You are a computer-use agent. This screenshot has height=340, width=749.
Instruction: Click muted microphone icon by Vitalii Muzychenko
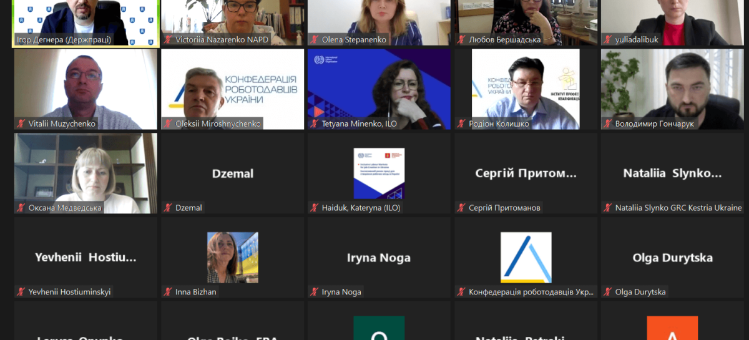coord(21,124)
